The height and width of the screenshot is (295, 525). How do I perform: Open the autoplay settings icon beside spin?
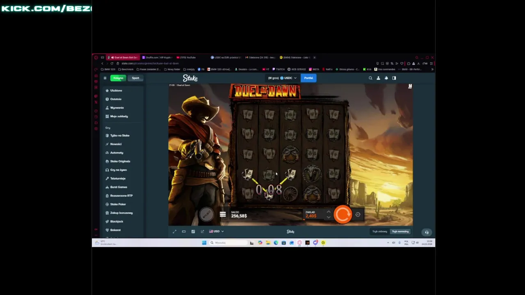point(358,214)
